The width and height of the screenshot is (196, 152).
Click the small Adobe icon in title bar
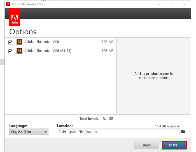pos(8,4)
